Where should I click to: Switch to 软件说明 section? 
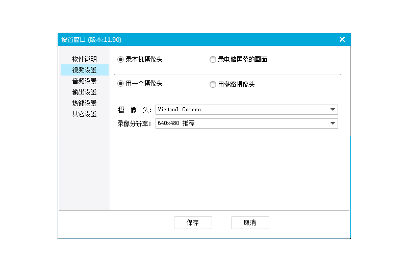pyautogui.click(x=84, y=59)
